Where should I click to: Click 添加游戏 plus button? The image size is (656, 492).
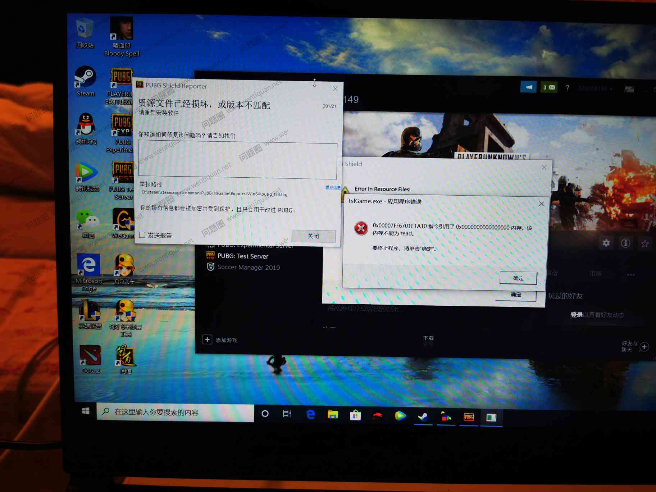(x=208, y=340)
